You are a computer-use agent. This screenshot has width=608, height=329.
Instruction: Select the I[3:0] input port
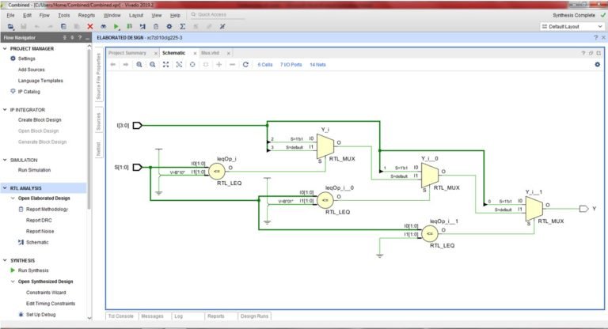(138, 125)
